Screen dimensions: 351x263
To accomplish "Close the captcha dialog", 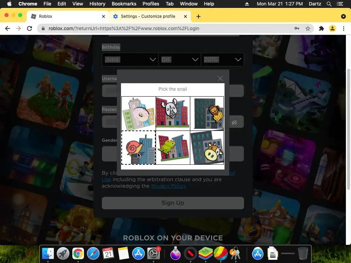I will [x=220, y=78].
